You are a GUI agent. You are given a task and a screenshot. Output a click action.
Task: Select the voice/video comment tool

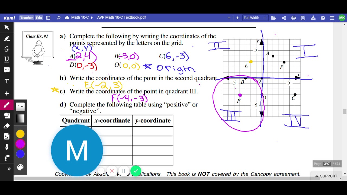click(x=7, y=158)
